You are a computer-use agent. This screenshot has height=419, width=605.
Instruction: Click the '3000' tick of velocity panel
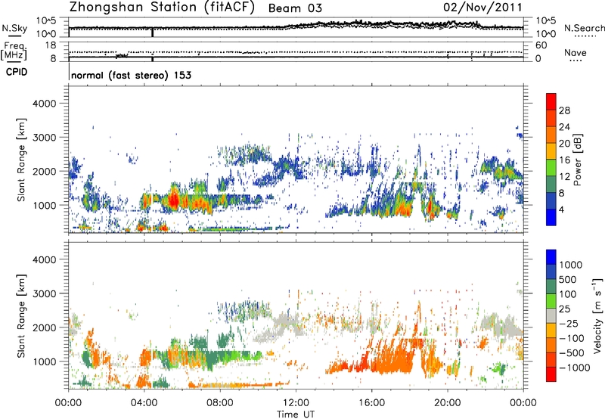[x=45, y=293]
